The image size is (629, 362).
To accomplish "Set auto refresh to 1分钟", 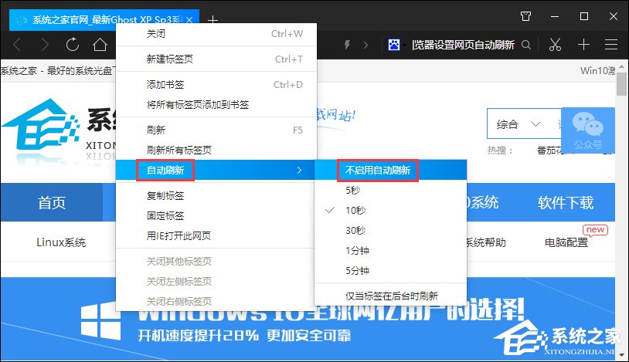I will point(390,250).
